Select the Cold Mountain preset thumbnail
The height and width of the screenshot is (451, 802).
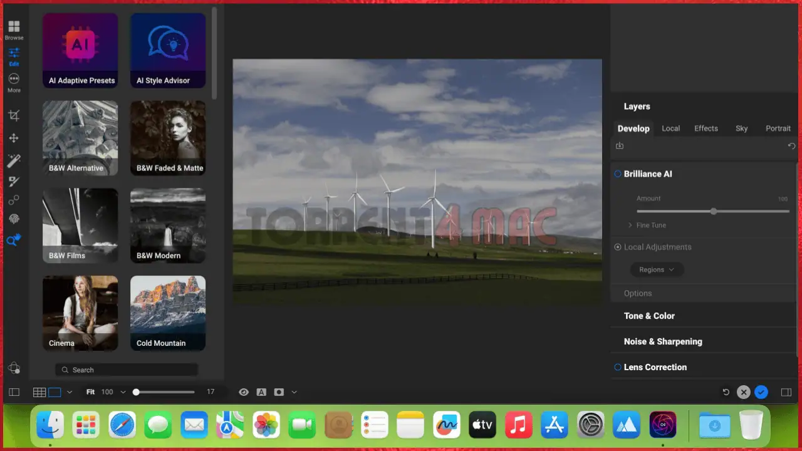tap(167, 313)
